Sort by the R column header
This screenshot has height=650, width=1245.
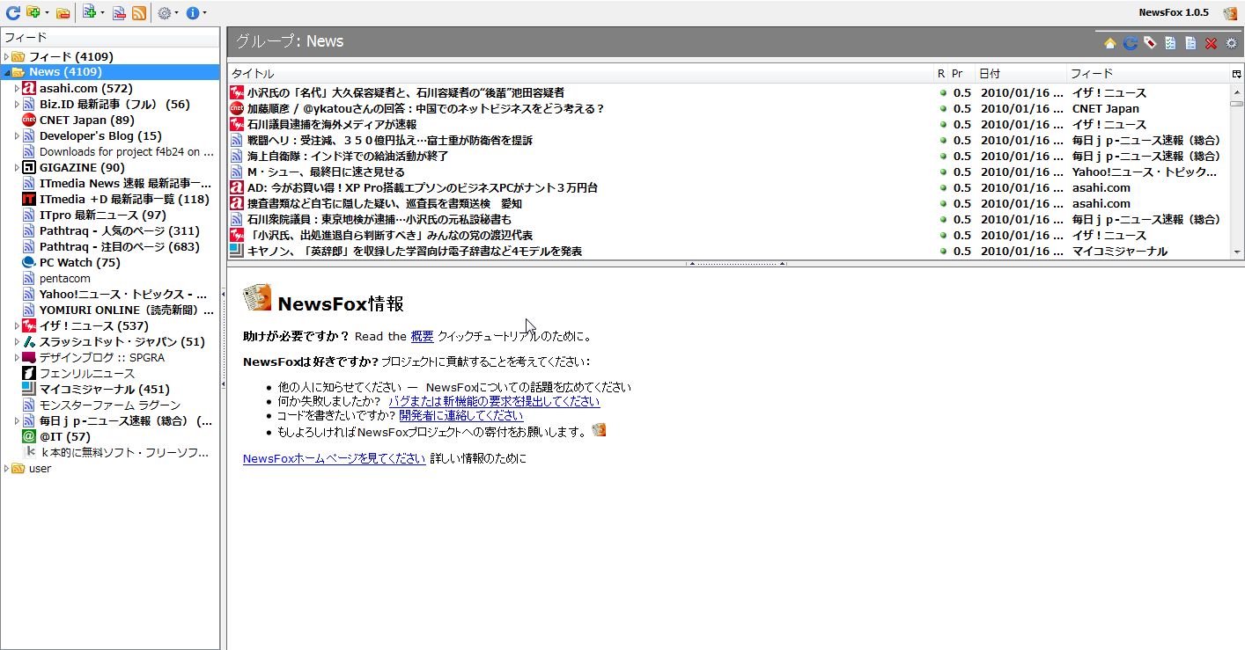[941, 74]
